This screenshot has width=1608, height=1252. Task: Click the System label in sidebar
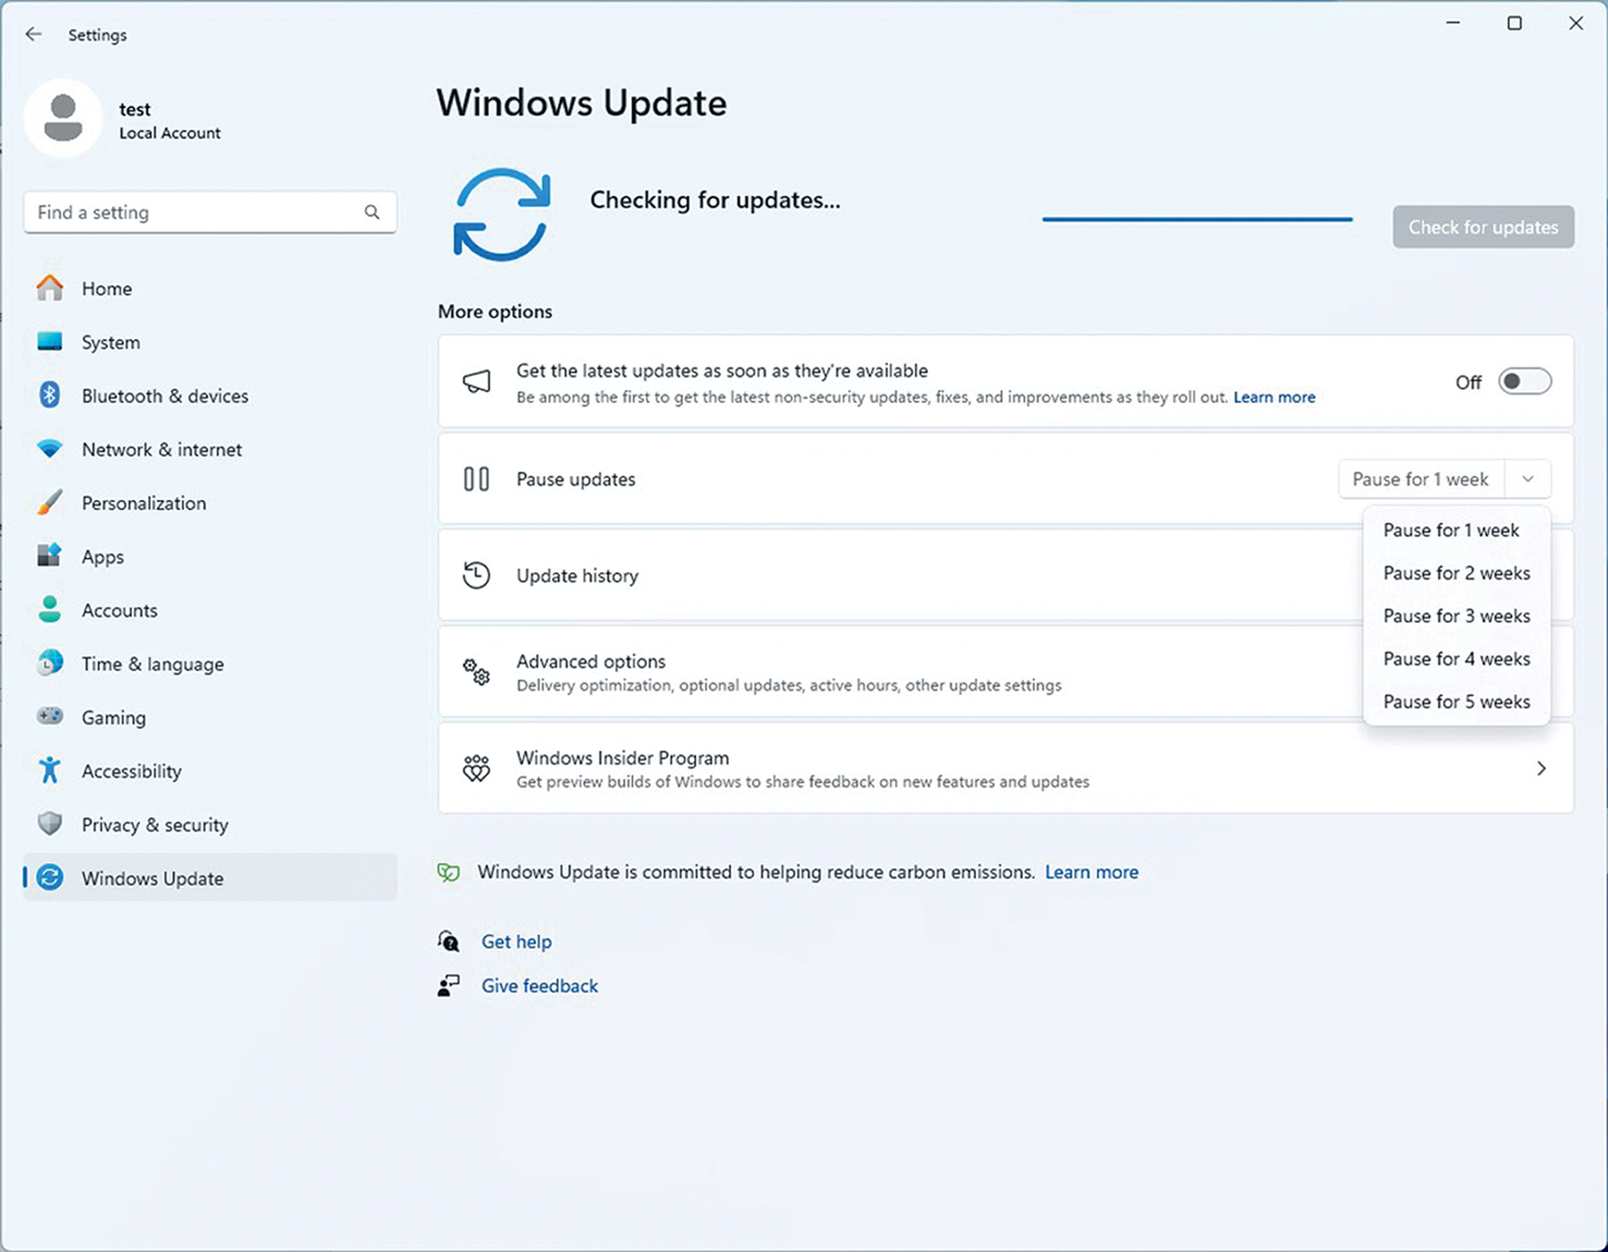pyautogui.click(x=110, y=343)
